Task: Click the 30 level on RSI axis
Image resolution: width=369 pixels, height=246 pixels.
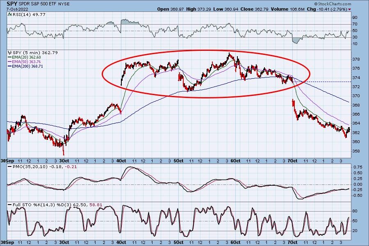Action: tap(355, 37)
